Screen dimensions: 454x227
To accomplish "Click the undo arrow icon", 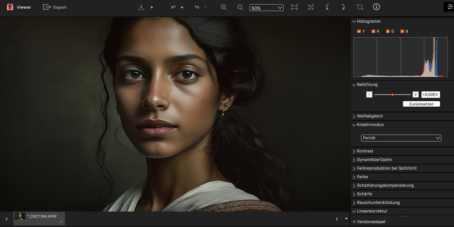I will pyautogui.click(x=173, y=7).
